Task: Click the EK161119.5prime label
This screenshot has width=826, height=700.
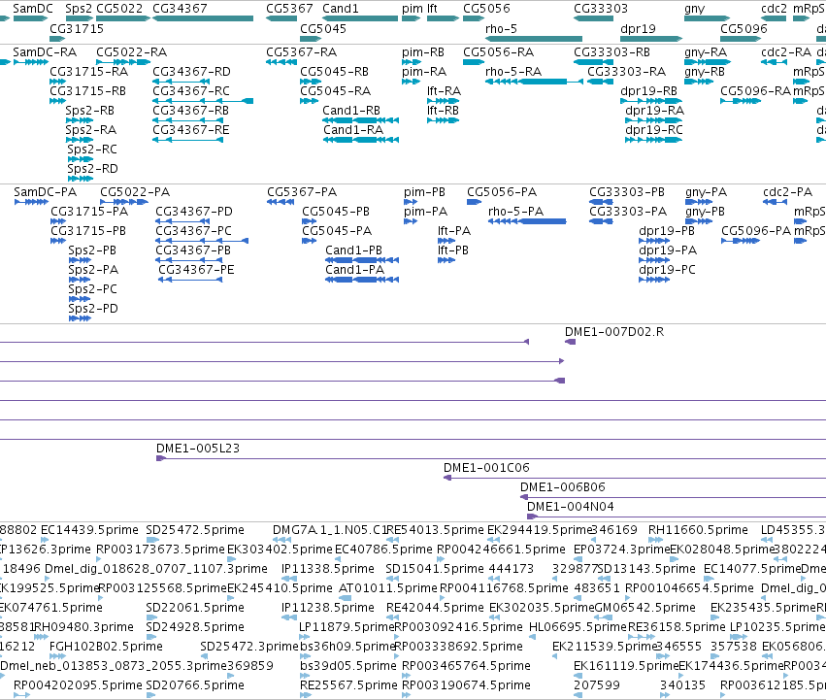Action: pyautogui.click(x=625, y=666)
